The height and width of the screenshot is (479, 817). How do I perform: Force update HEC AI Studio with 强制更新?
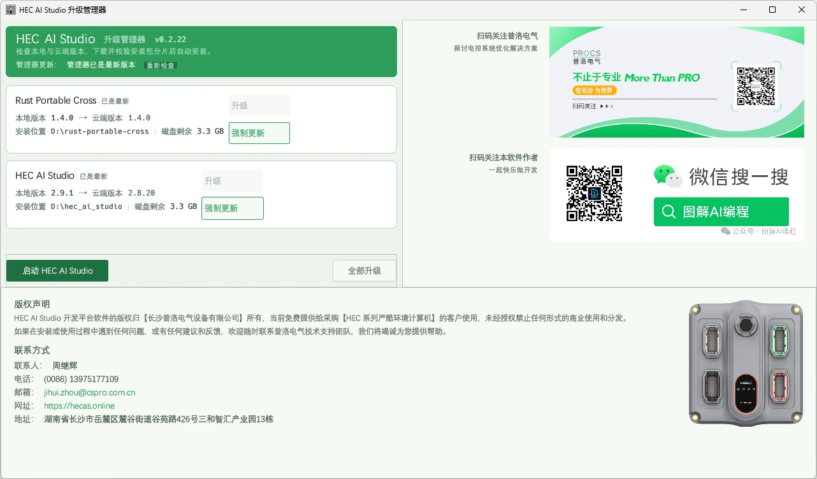tap(233, 208)
